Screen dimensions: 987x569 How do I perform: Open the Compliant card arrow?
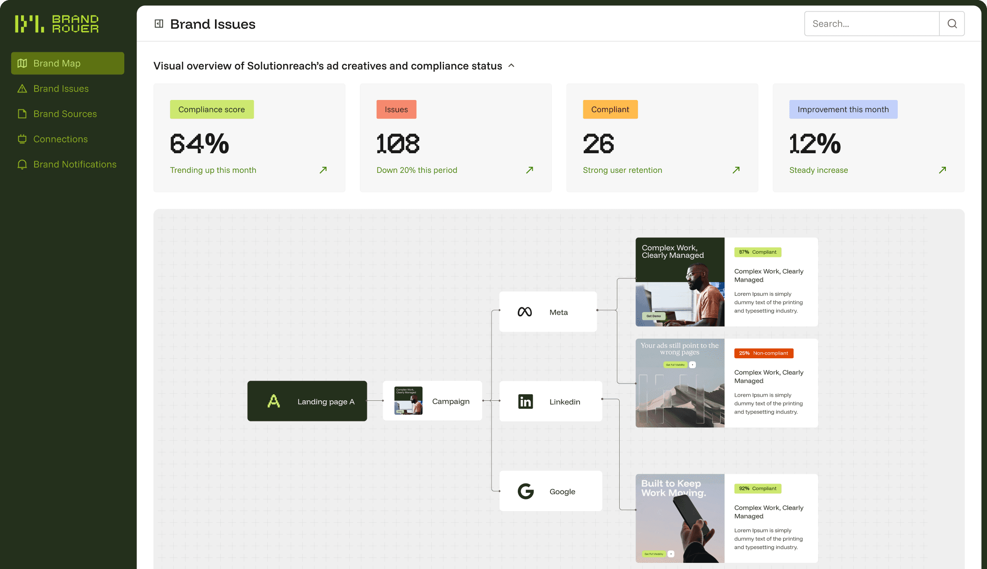(x=736, y=170)
